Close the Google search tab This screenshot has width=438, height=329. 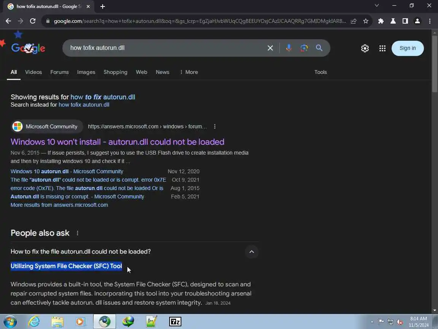(88, 6)
